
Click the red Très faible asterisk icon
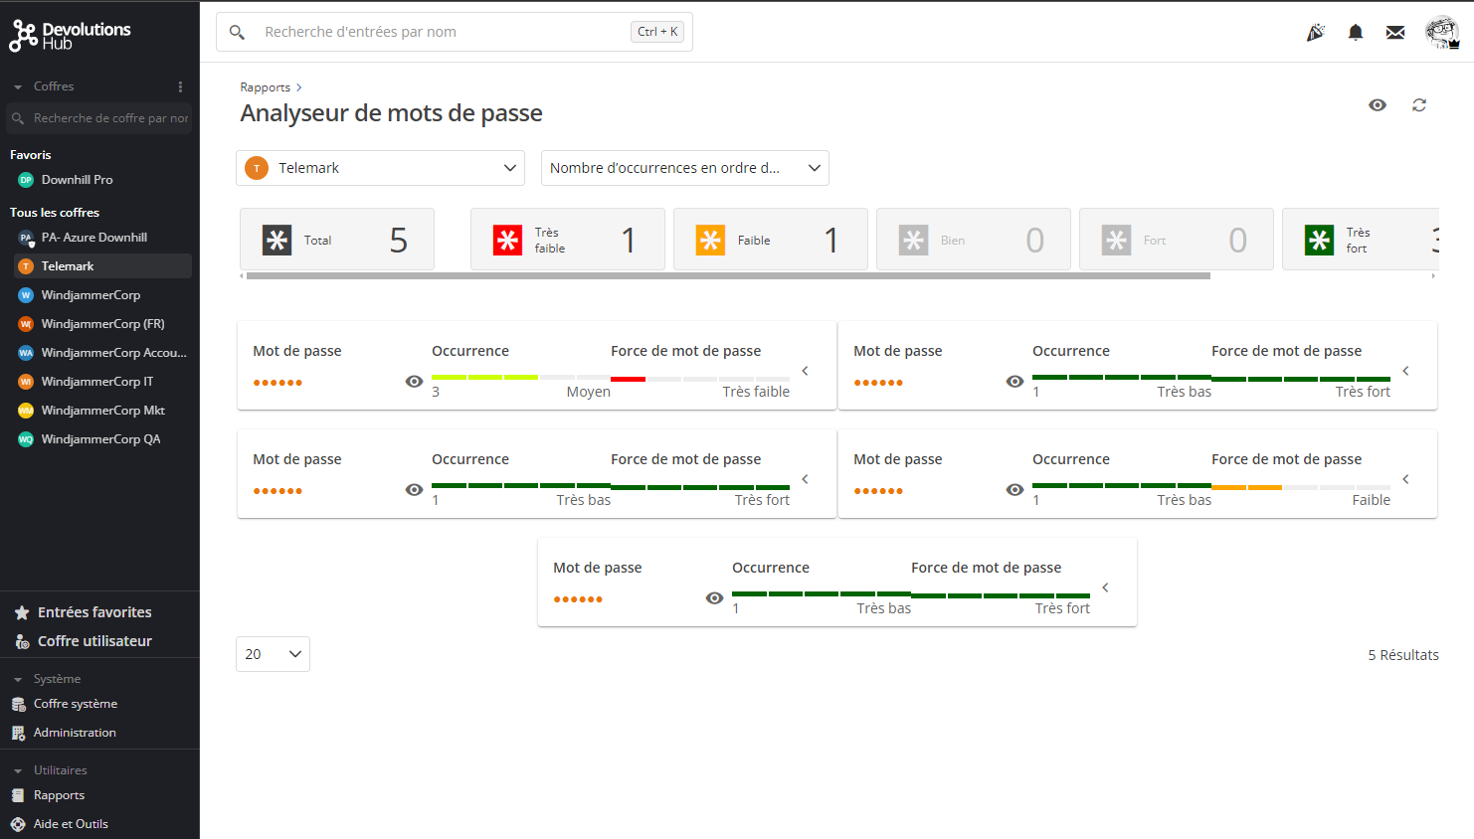point(507,240)
